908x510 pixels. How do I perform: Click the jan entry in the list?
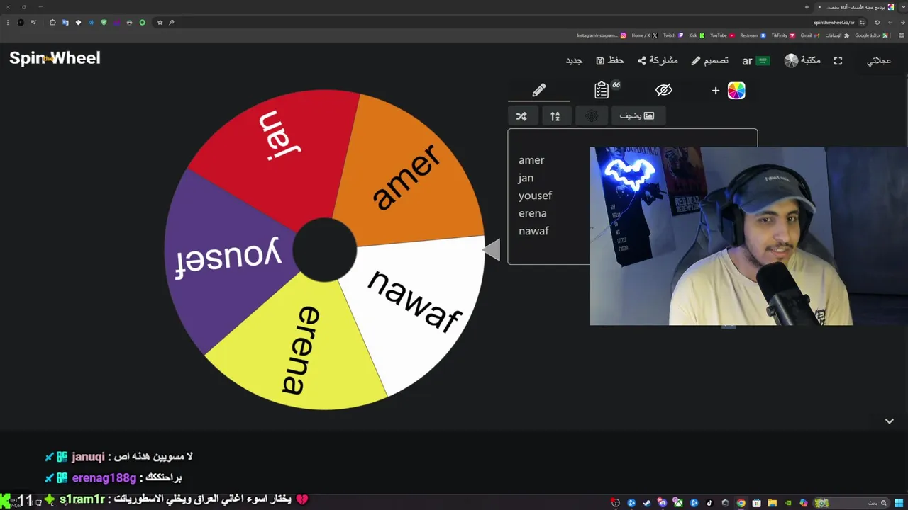tap(526, 178)
